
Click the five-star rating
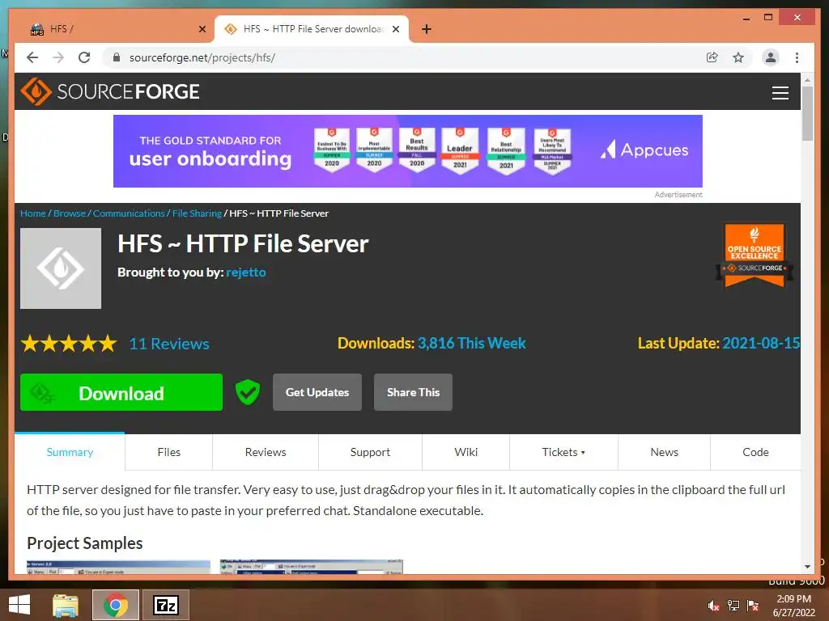[69, 344]
